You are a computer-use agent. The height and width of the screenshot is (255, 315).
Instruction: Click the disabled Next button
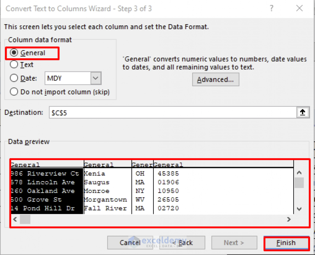[234, 243]
